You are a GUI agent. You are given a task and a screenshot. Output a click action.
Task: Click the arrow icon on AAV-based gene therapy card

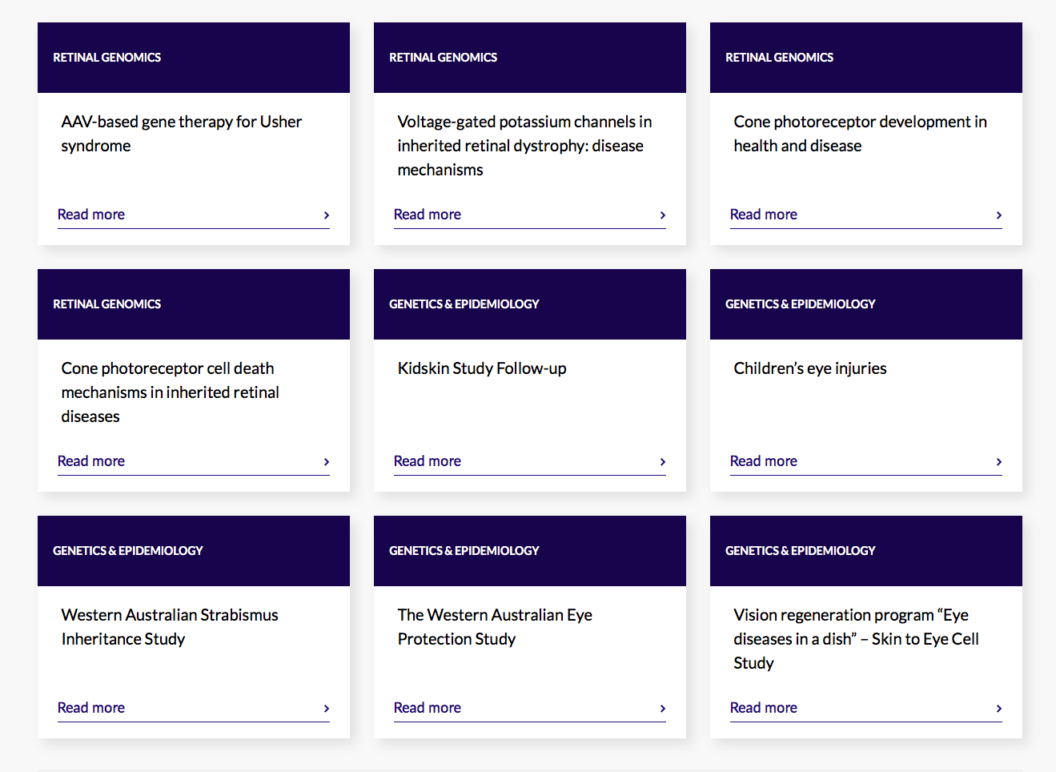[x=327, y=215]
